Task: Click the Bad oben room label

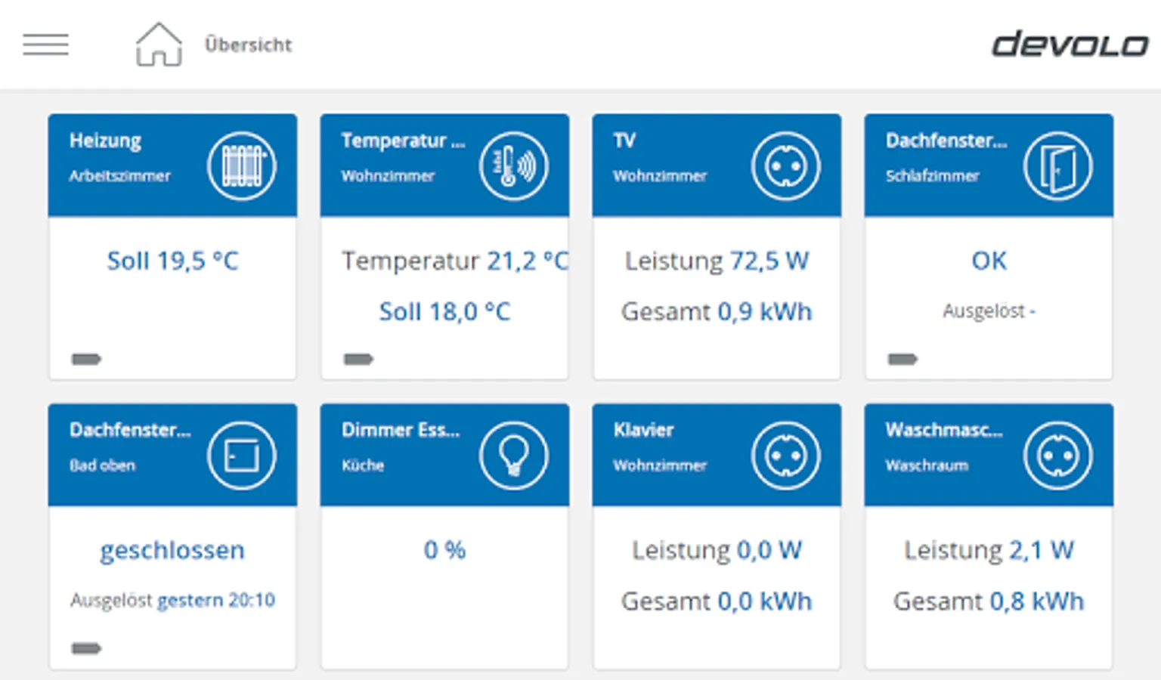Action: tap(102, 465)
